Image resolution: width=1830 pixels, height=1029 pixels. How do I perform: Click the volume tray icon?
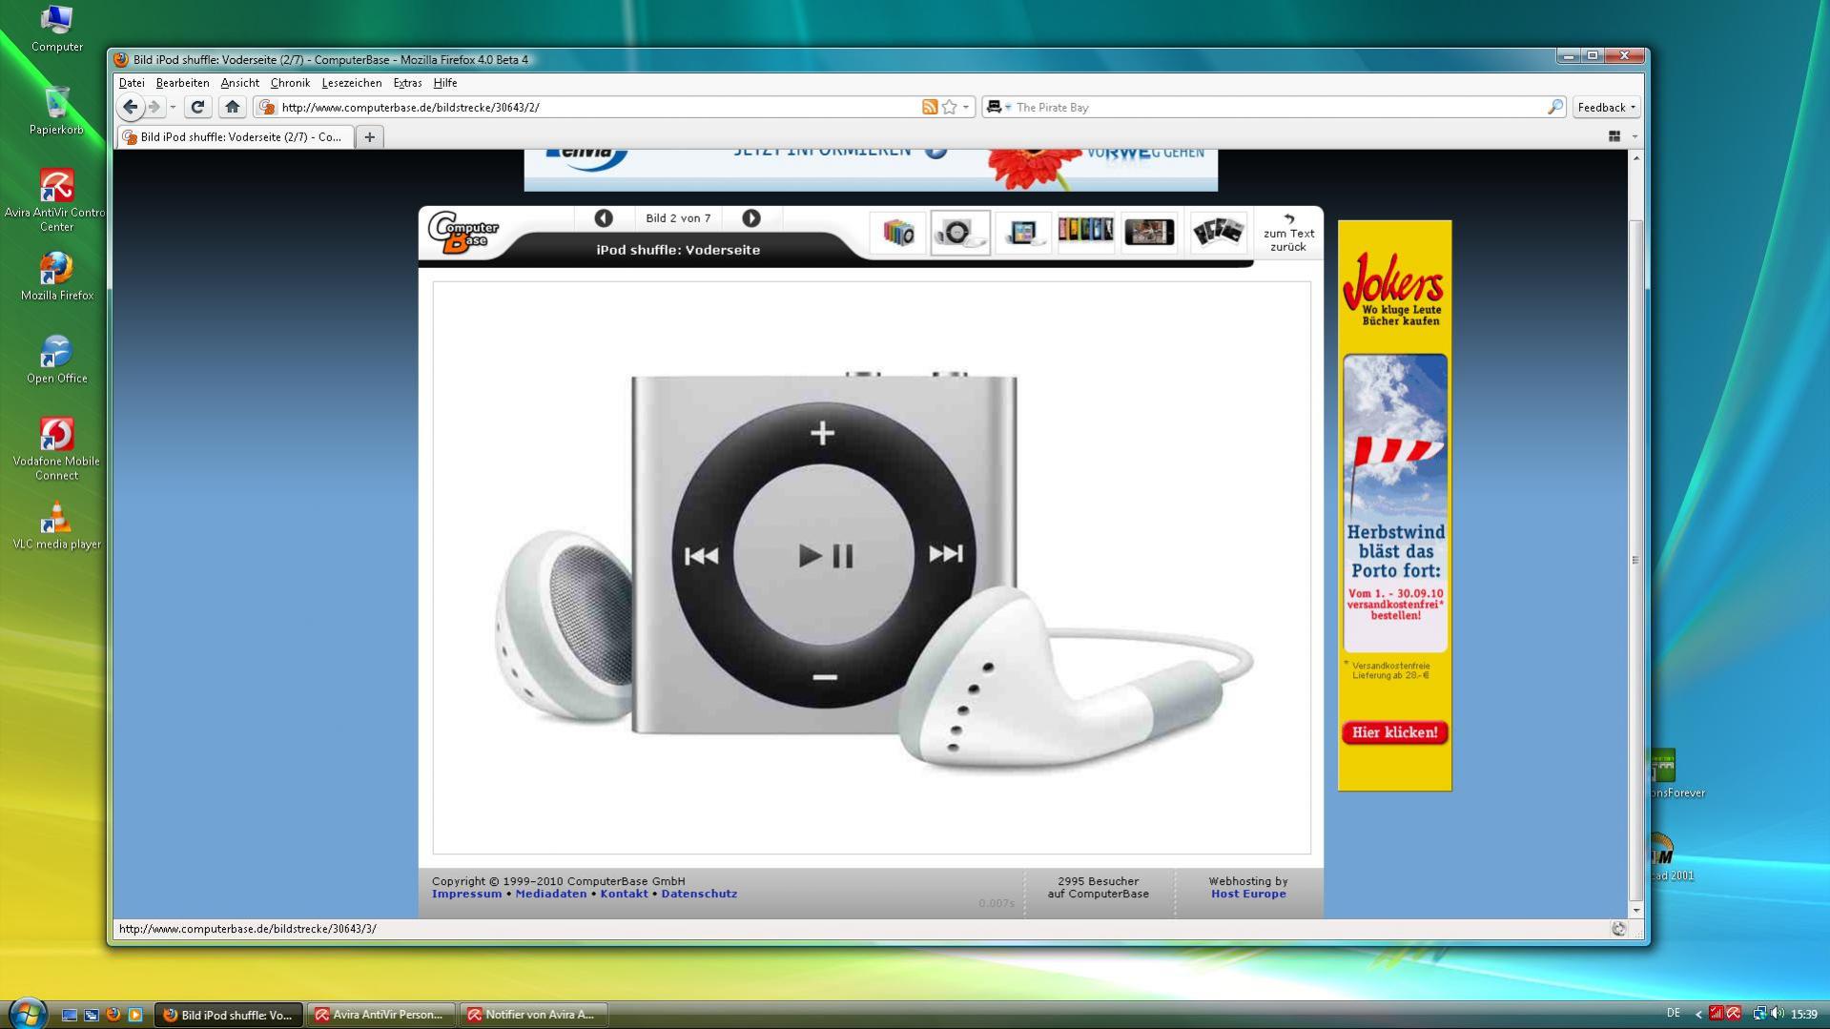click(x=1778, y=1014)
